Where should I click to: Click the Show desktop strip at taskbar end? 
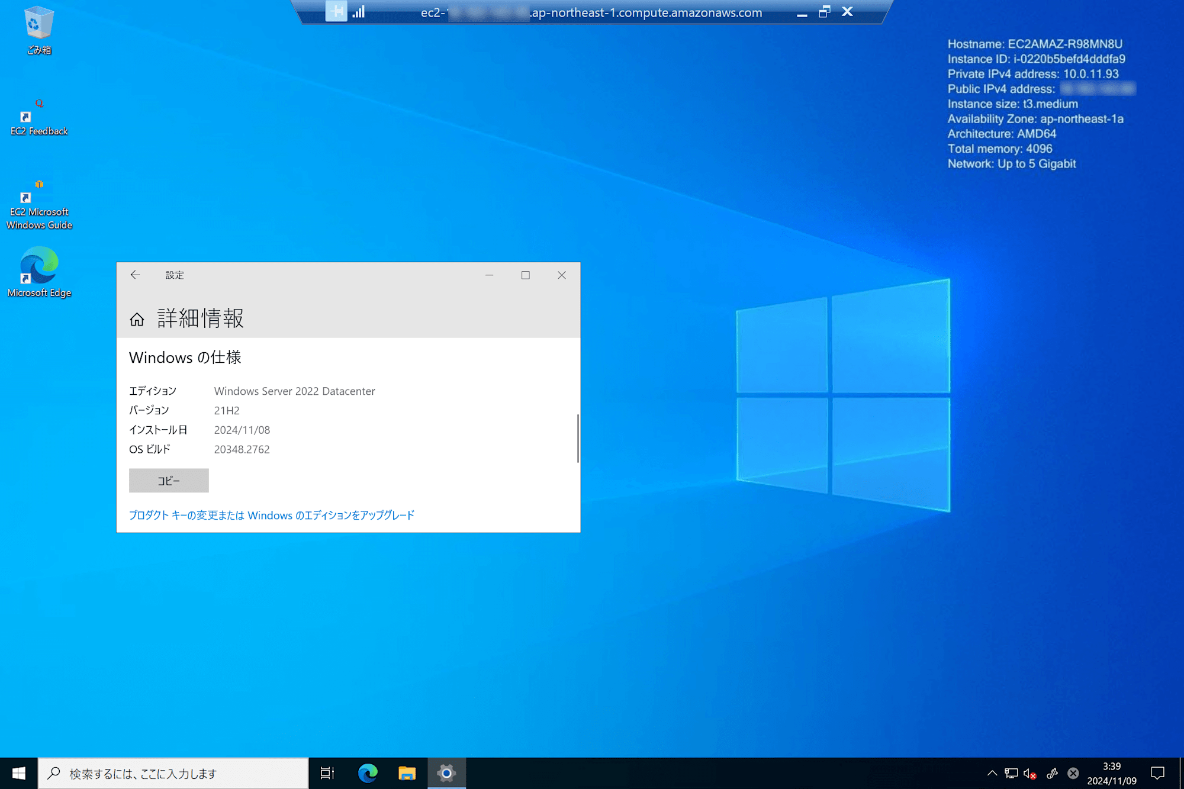point(1182,773)
